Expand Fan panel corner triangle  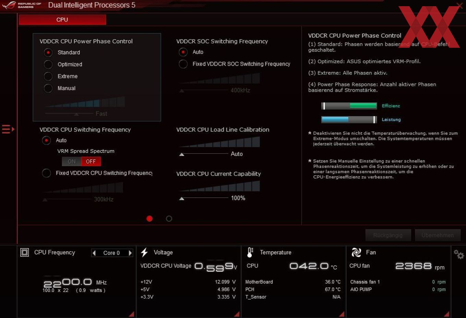(446, 314)
